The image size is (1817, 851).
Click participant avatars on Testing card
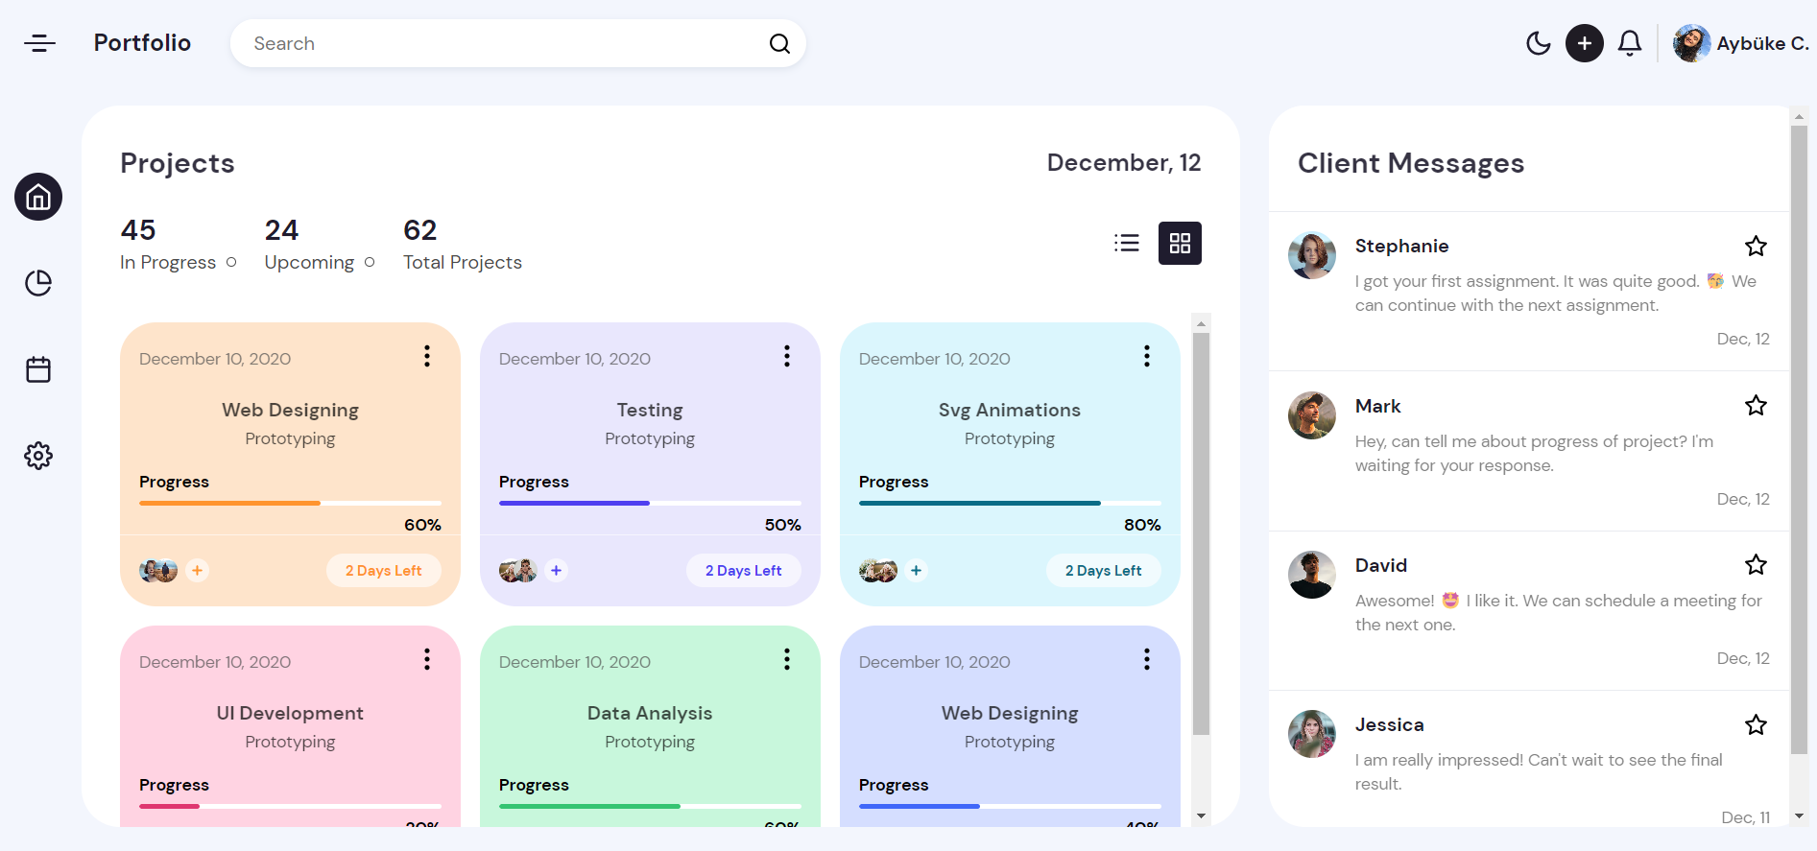(518, 571)
